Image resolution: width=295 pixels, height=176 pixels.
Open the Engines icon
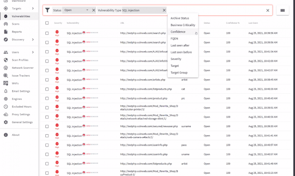pos(6,99)
